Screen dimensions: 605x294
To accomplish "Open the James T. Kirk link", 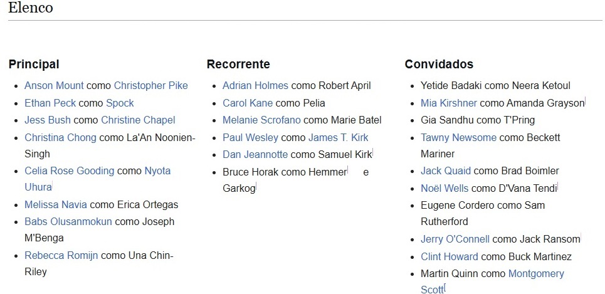I will [339, 138].
